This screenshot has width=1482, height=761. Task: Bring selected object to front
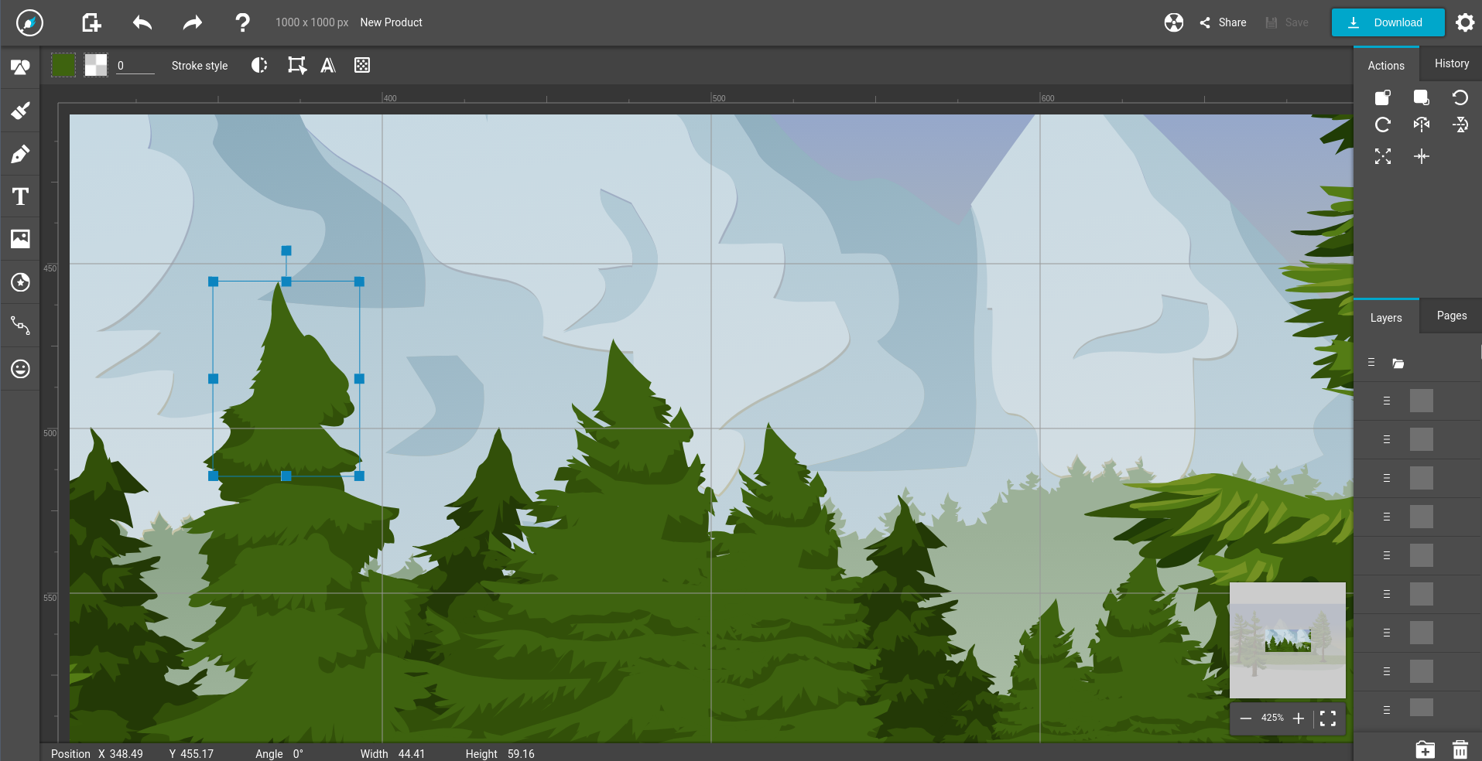coord(1383,97)
